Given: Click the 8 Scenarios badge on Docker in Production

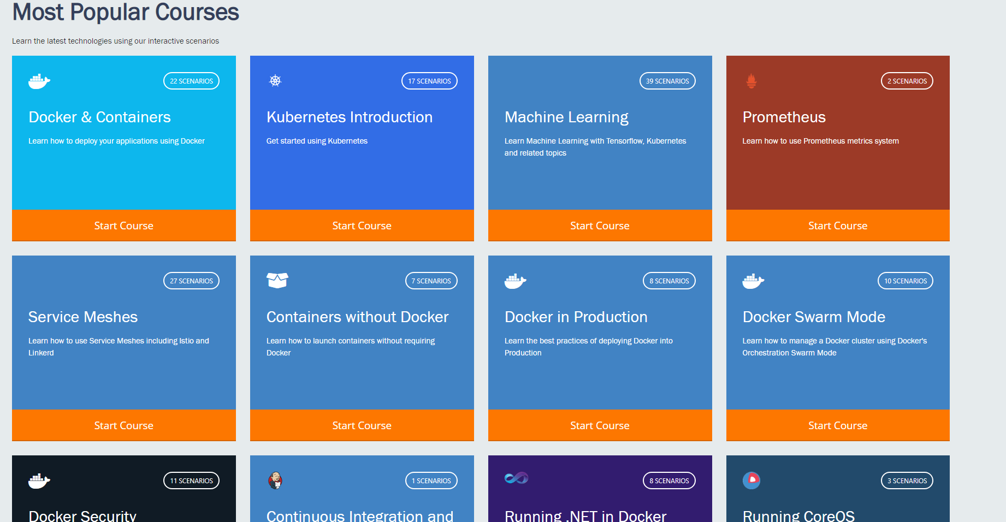Looking at the screenshot, I should [669, 281].
